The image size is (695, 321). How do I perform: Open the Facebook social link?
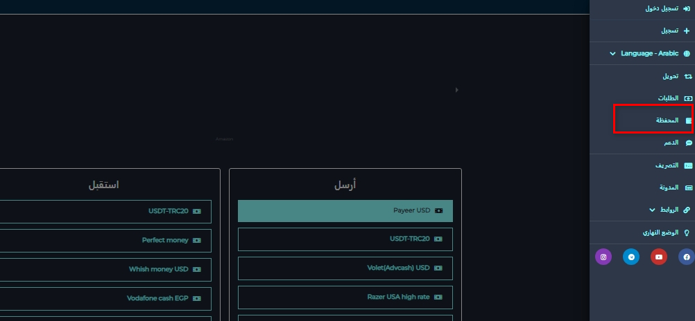point(687,257)
